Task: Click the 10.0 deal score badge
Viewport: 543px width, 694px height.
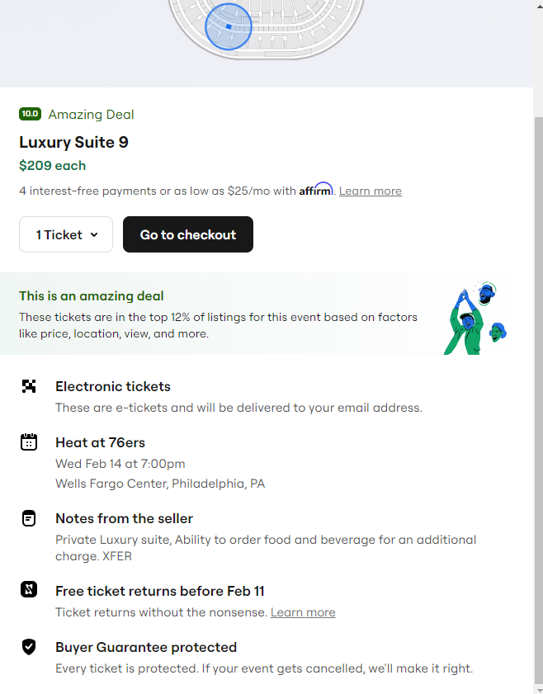Action: 30,115
